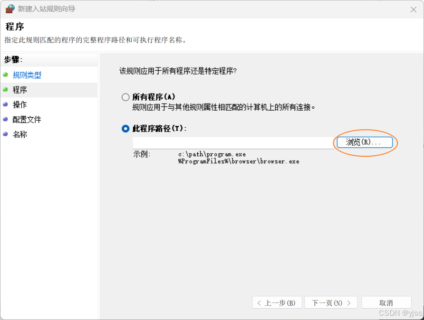Select the 此程序路径(T) option
The width and height of the screenshot is (424, 320).
tap(125, 128)
